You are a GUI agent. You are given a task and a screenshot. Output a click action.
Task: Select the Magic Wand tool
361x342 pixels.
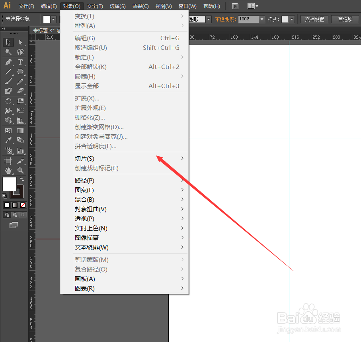[8, 52]
